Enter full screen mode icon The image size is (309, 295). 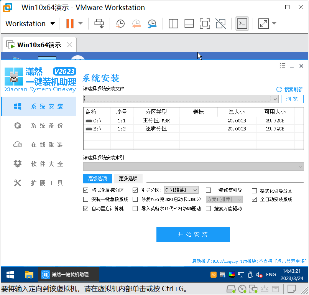coord(205,24)
